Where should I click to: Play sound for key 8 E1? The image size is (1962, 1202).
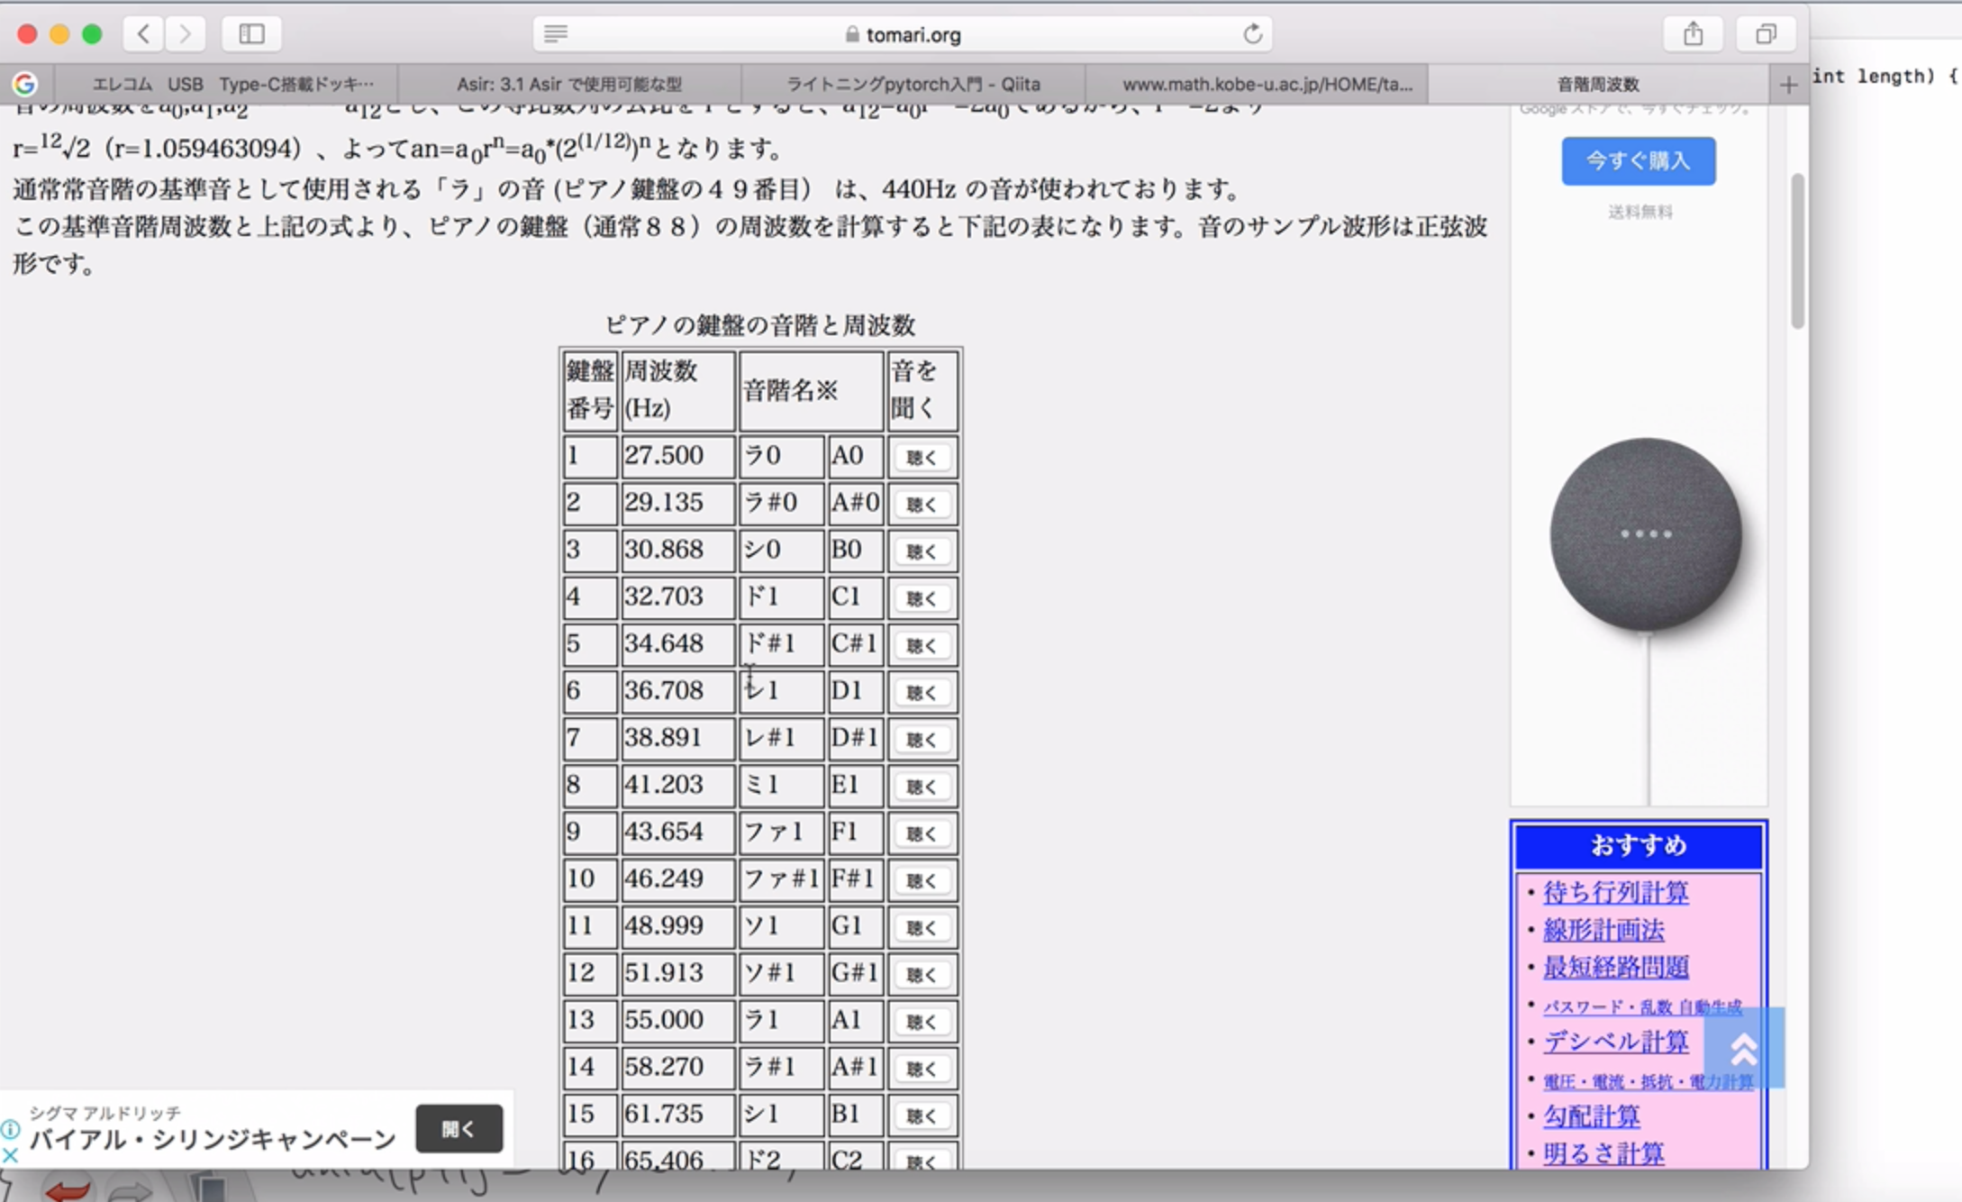(922, 786)
